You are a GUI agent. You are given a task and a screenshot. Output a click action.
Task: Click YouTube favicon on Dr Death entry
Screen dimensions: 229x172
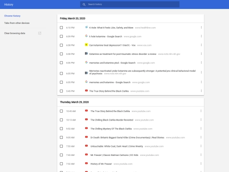click(x=87, y=137)
